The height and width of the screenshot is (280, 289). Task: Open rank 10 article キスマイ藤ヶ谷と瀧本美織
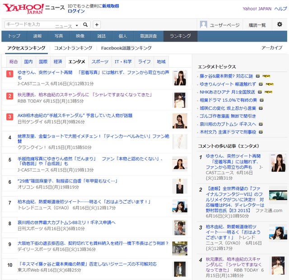[88, 264]
